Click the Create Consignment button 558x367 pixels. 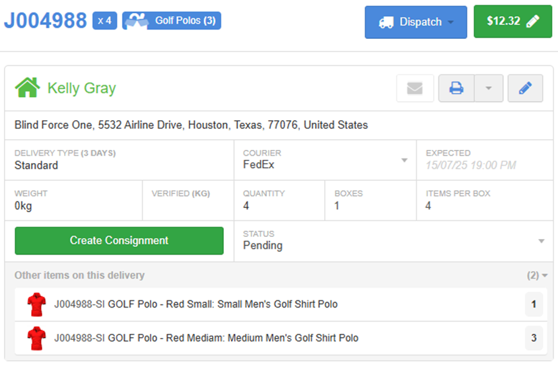tap(120, 241)
